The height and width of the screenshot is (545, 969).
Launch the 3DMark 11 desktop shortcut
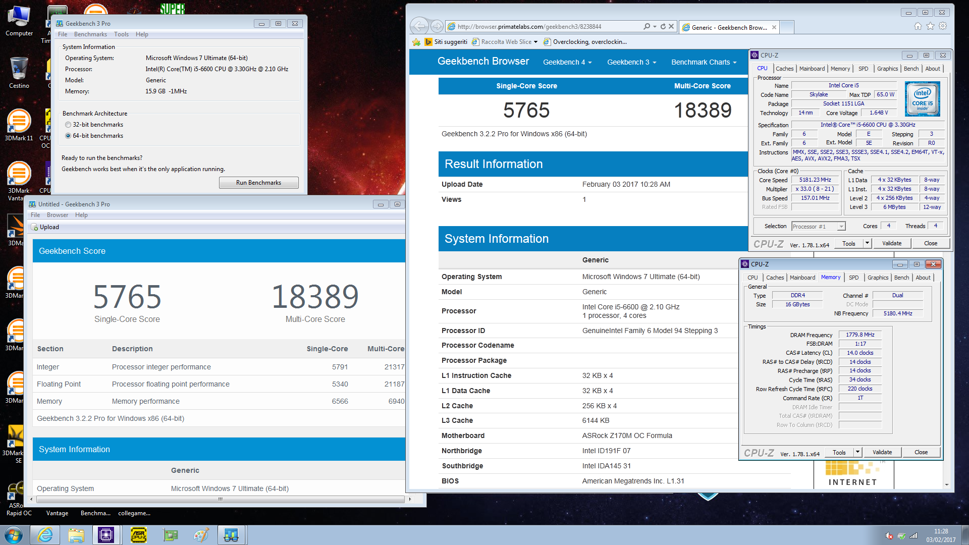[x=19, y=125]
